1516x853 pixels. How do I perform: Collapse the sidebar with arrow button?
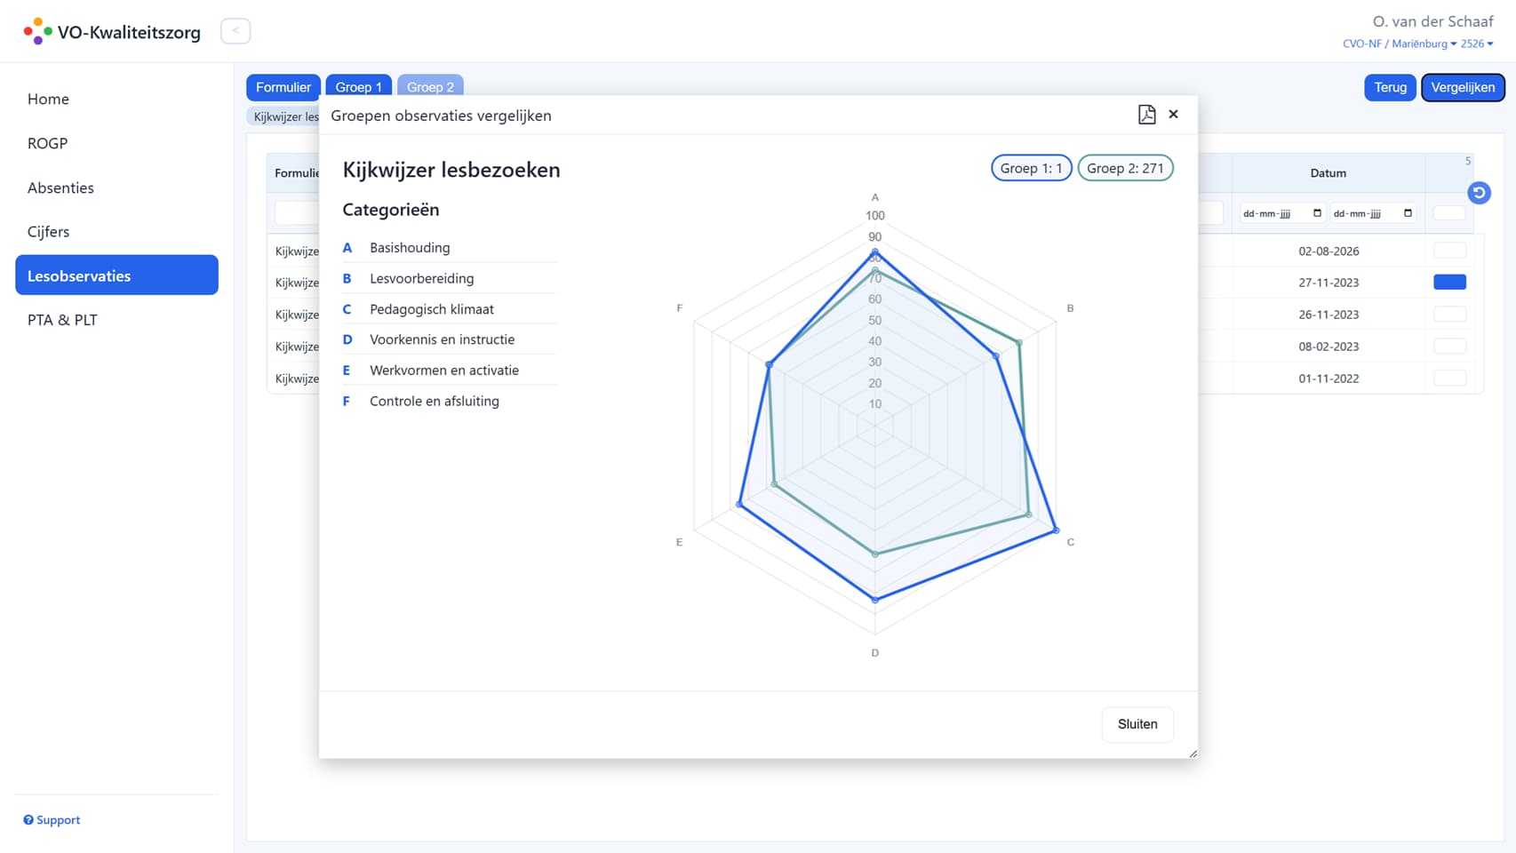[x=235, y=31]
